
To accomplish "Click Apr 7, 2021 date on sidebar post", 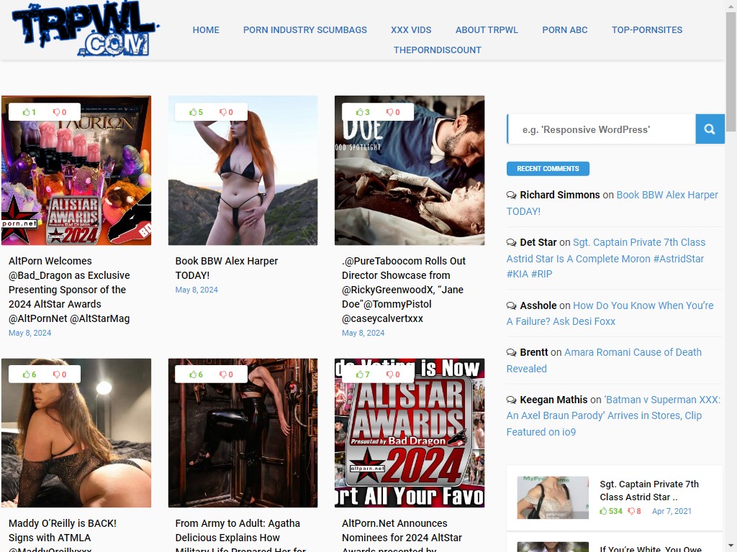I will coord(672,511).
